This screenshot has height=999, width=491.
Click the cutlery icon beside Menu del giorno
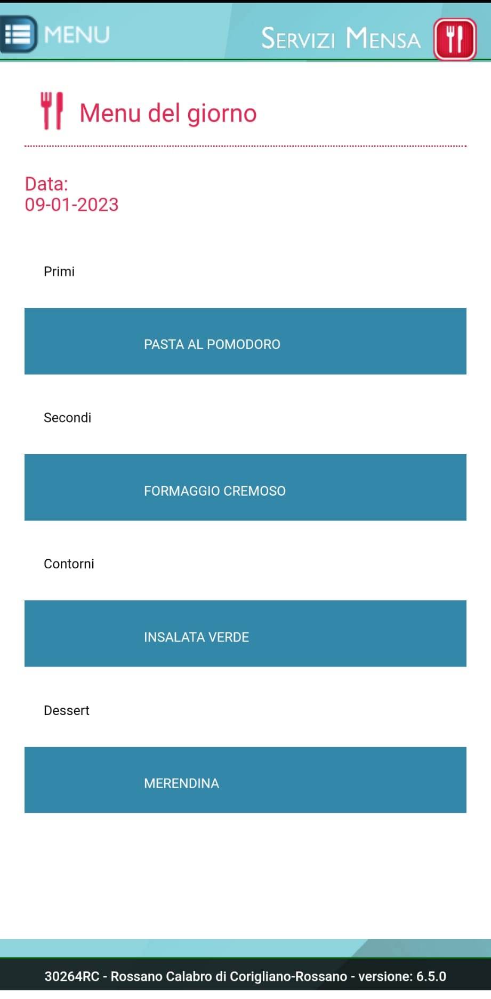52,111
